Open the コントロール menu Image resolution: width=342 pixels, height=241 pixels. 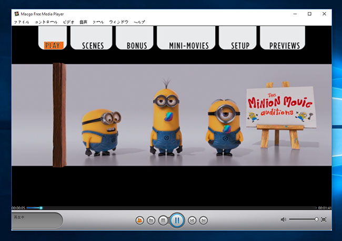pyautogui.click(x=46, y=22)
